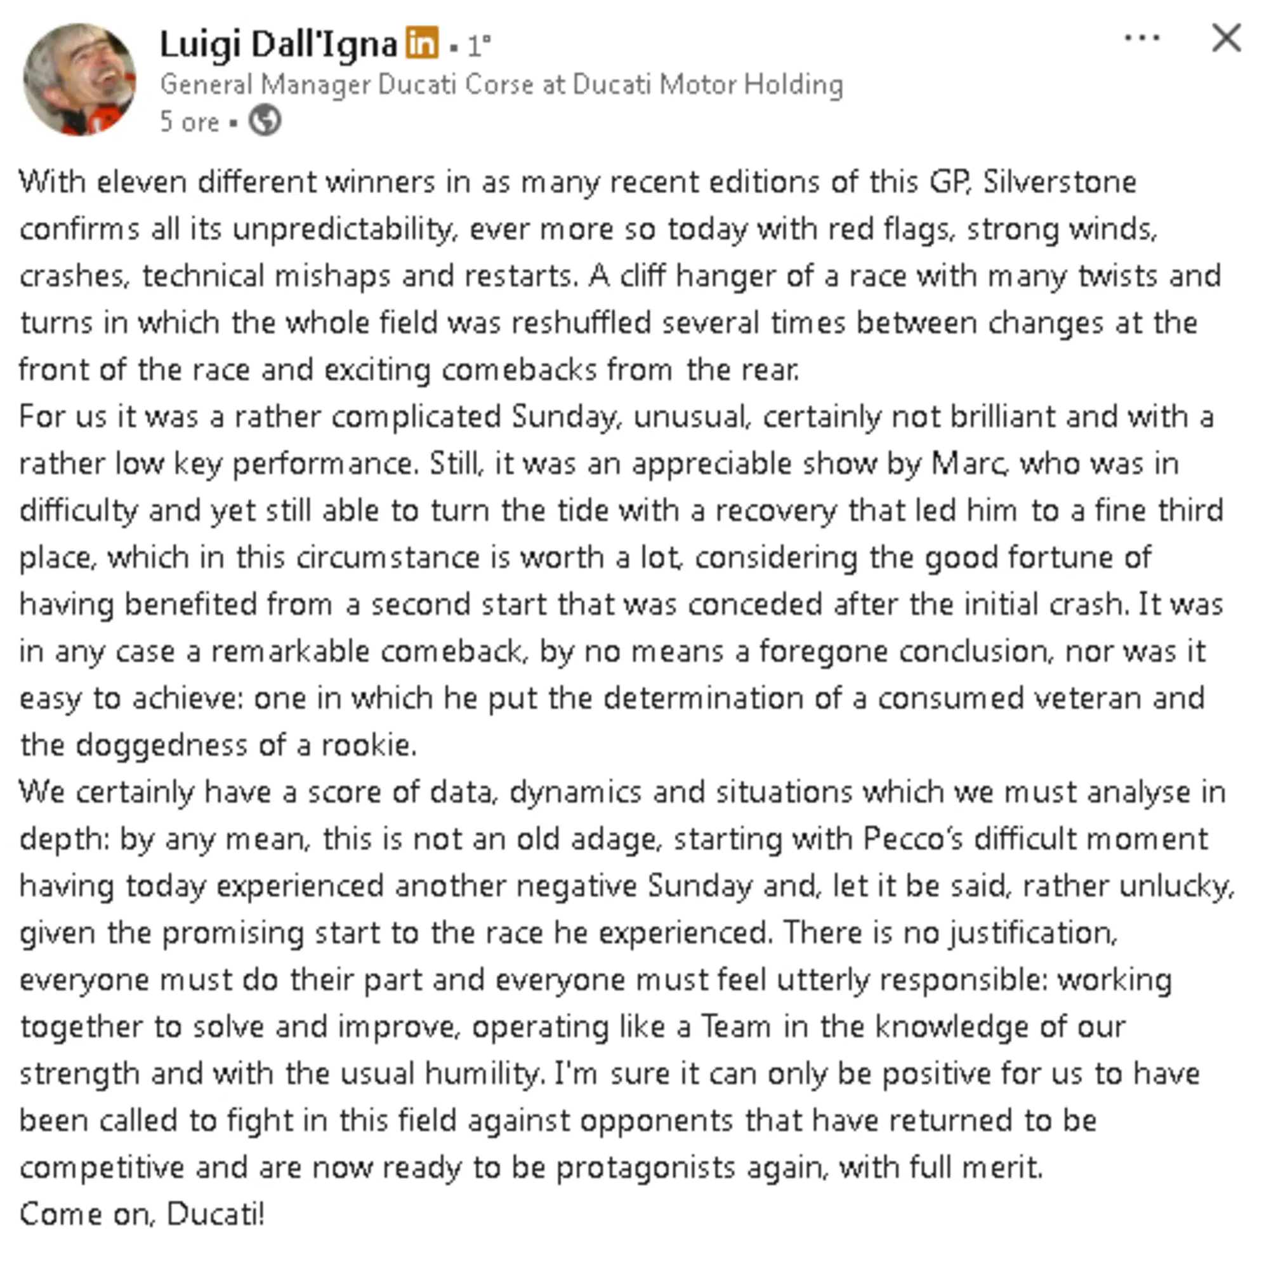Click the 1° connection degree indicator

(x=479, y=46)
